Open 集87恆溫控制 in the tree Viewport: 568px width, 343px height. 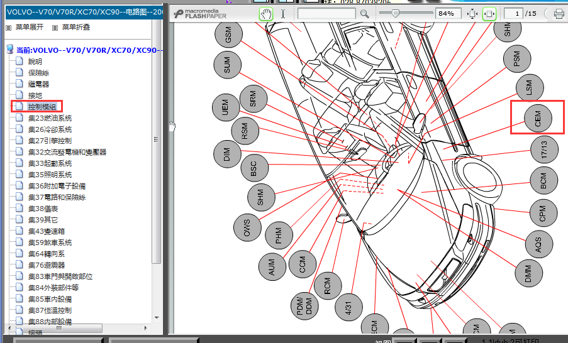pos(50,310)
